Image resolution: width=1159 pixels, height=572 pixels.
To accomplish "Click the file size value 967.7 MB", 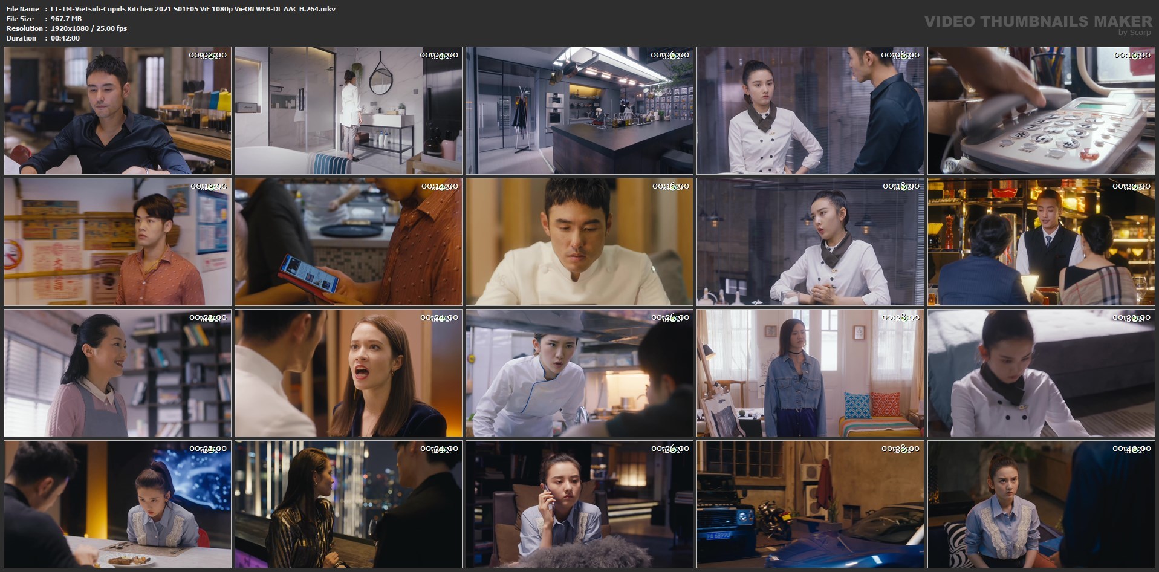I will (x=67, y=19).
